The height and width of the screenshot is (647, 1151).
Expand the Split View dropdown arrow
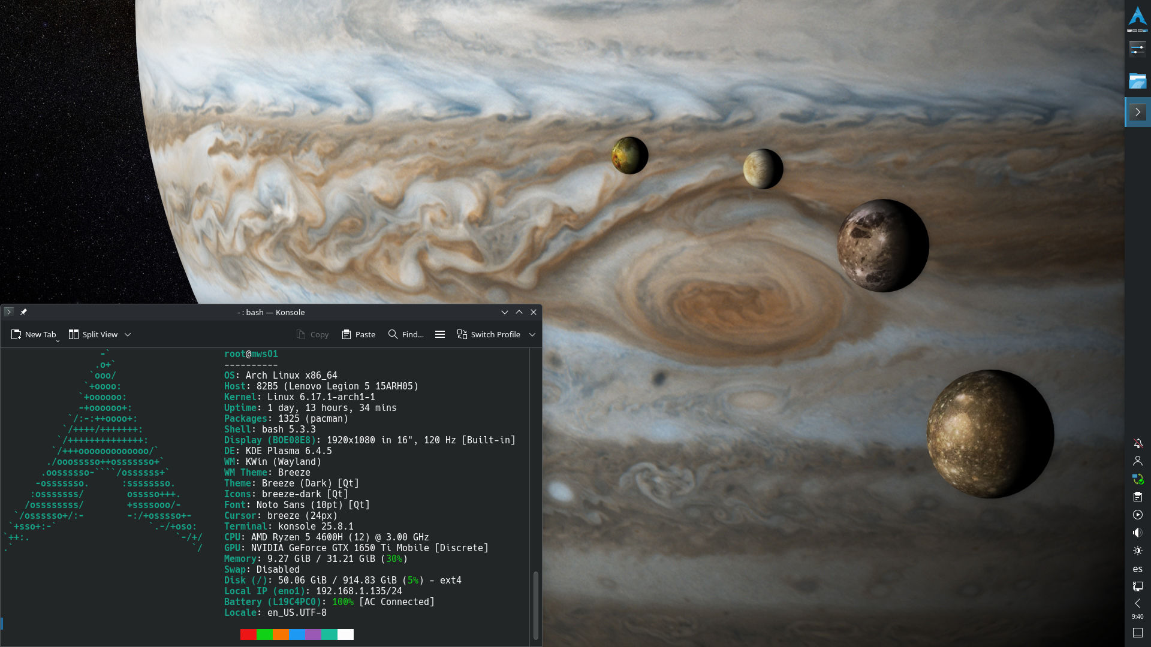coord(128,335)
